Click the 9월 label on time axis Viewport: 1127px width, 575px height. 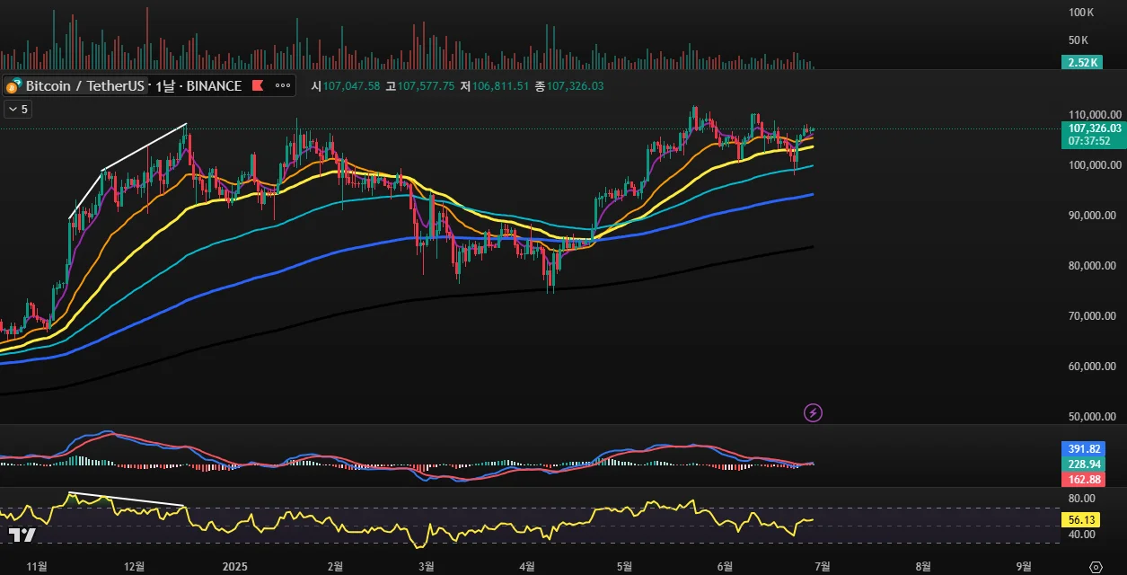tap(1023, 567)
